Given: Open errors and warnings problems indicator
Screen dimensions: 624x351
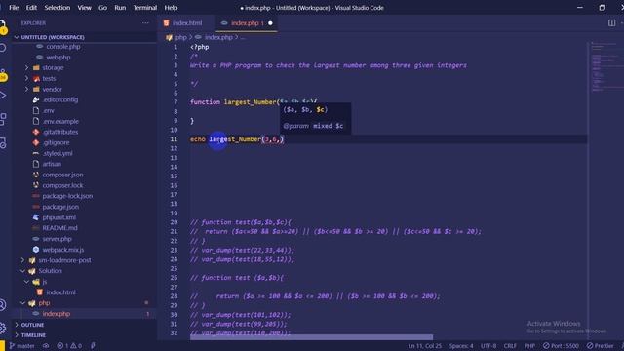Looking at the screenshot, I should [x=69, y=346].
